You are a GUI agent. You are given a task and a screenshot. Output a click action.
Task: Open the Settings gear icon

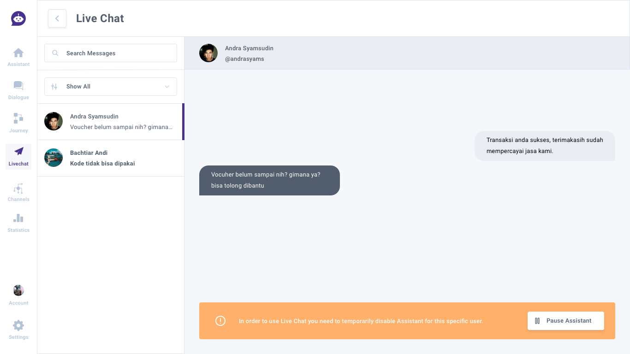point(18,325)
